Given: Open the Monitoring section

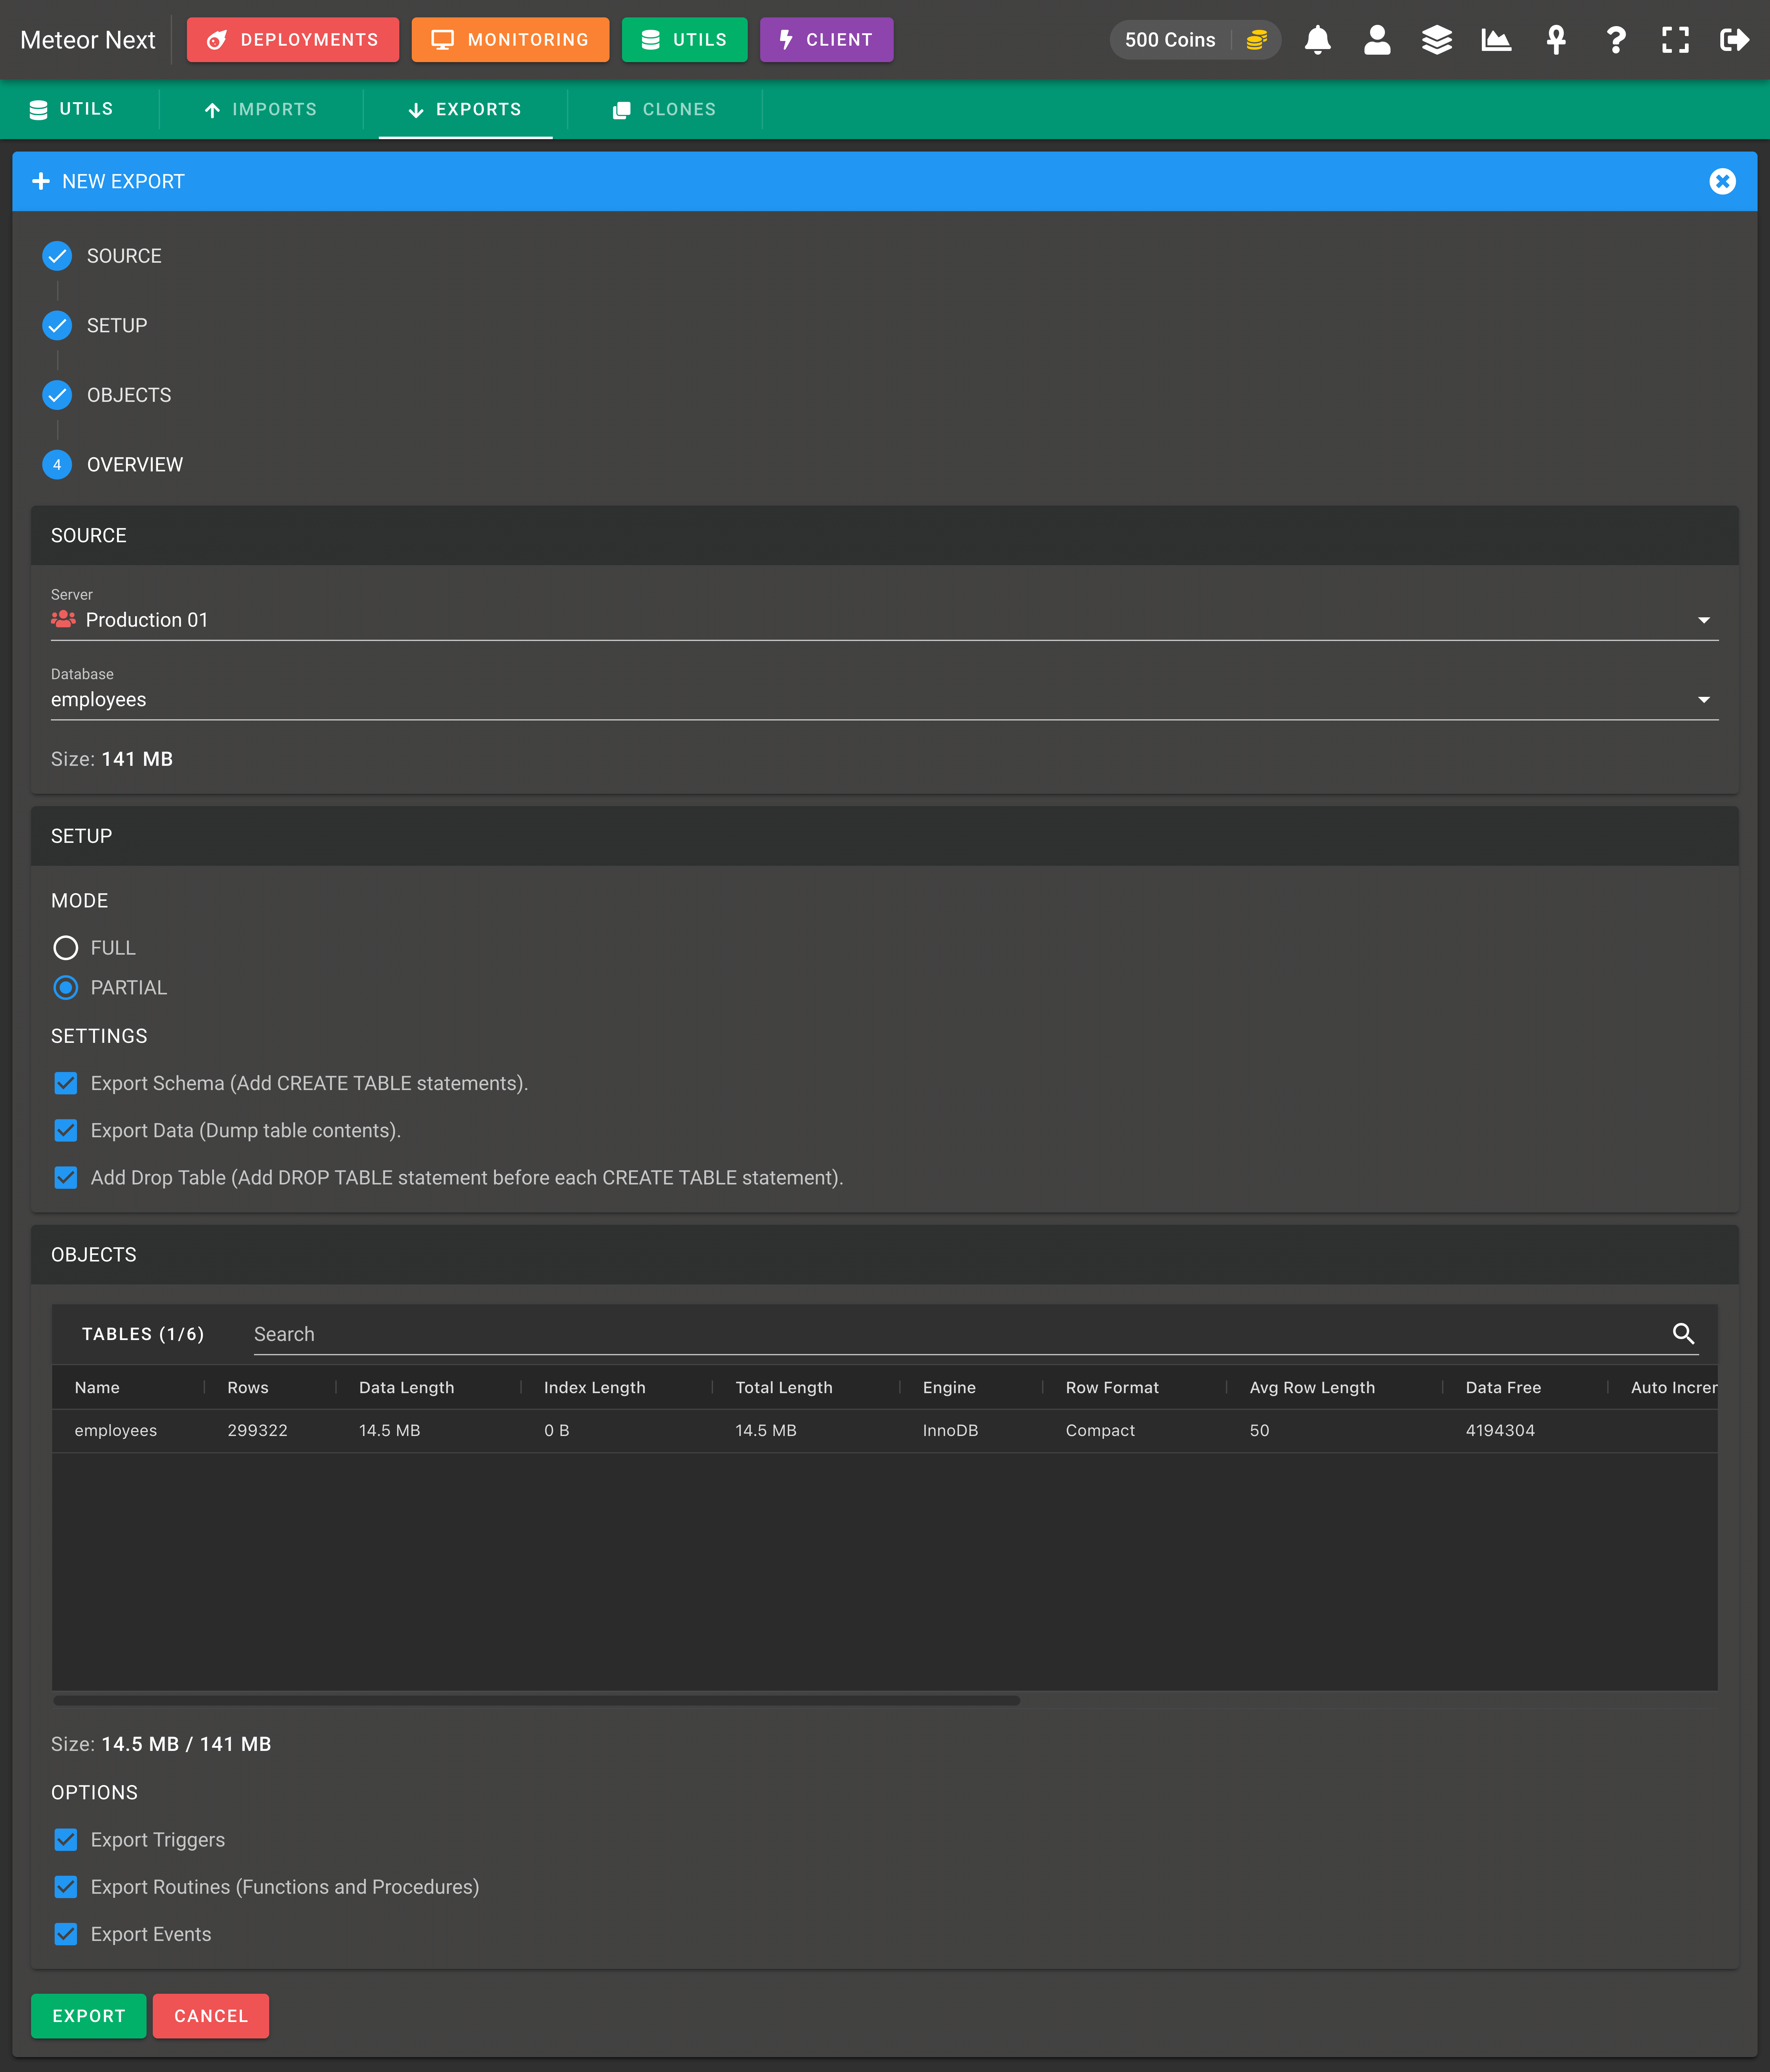Looking at the screenshot, I should 510,40.
